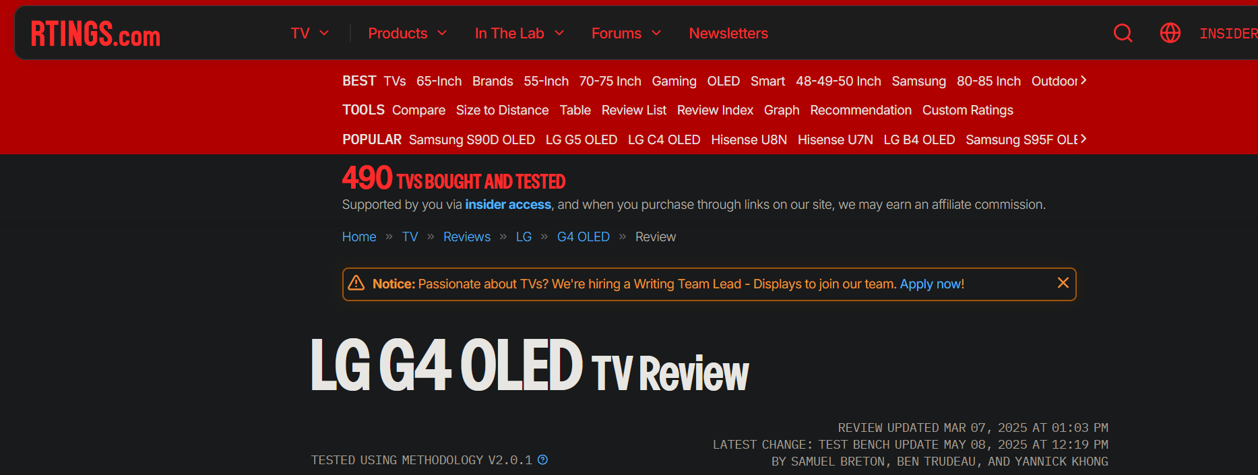Go to Newsletters page
This screenshot has height=475, width=1258.
click(x=728, y=33)
